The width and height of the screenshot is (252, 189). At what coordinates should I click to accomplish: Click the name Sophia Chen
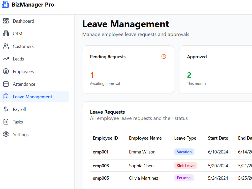(x=141, y=166)
